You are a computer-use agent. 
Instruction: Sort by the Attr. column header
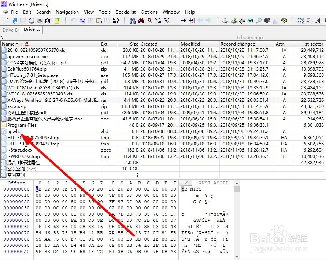[284, 44]
